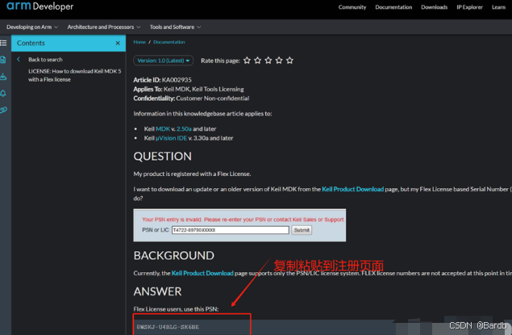Click 'Applies To: Keil MDK' line
This screenshot has height=335, width=512.
[x=189, y=90]
